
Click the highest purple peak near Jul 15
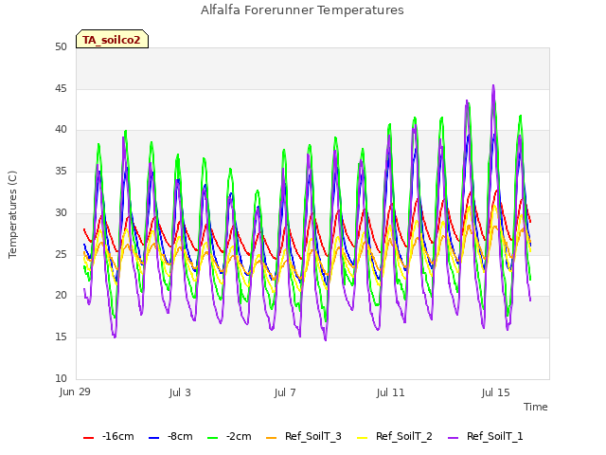[x=493, y=85]
